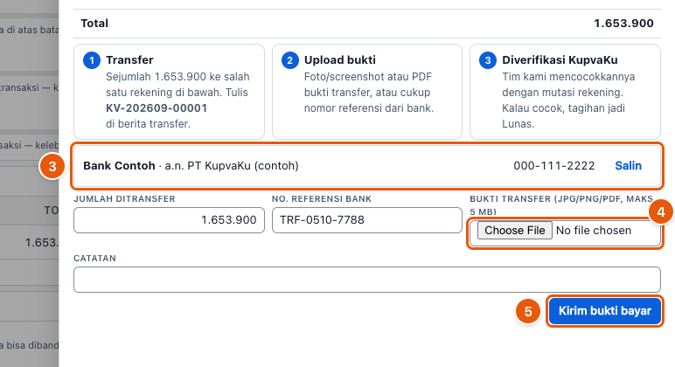
Task: Select the Transfer instruction card
Action: [x=169, y=92]
